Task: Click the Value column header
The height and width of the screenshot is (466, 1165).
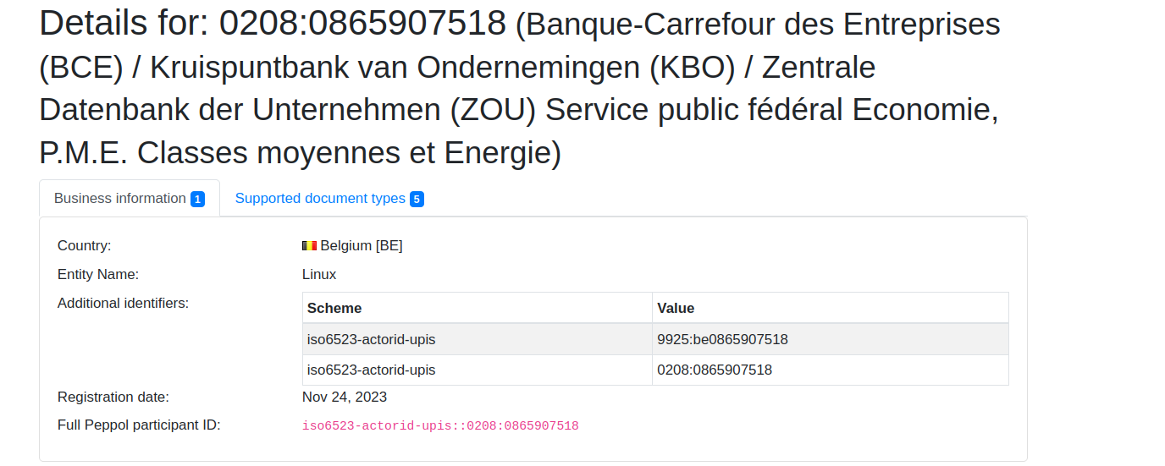Action: (676, 309)
